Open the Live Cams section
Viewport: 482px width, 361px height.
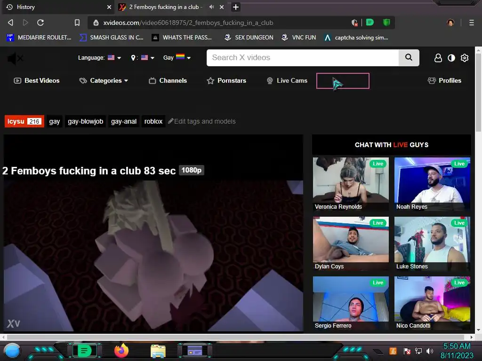287,81
